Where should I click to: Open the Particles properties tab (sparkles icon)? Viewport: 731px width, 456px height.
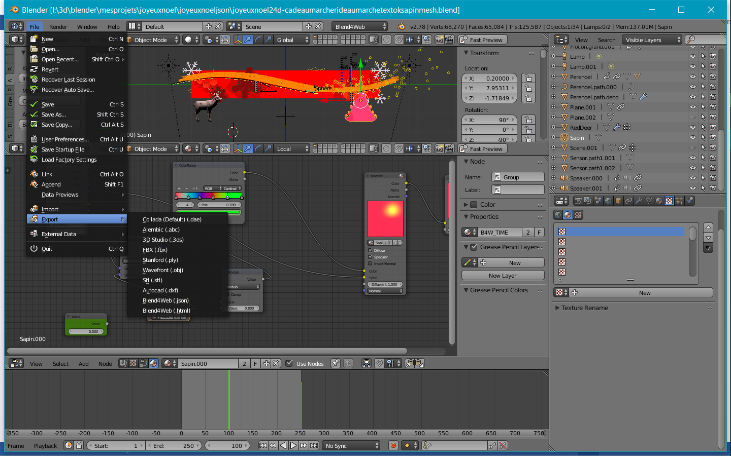(679, 201)
